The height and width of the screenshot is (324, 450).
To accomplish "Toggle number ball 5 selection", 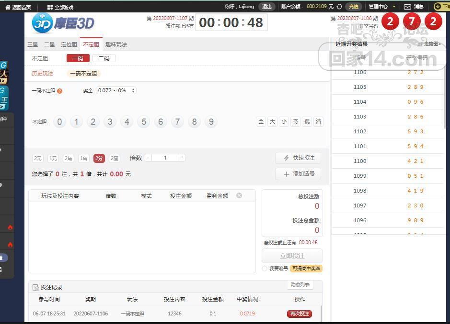I will click(144, 122).
